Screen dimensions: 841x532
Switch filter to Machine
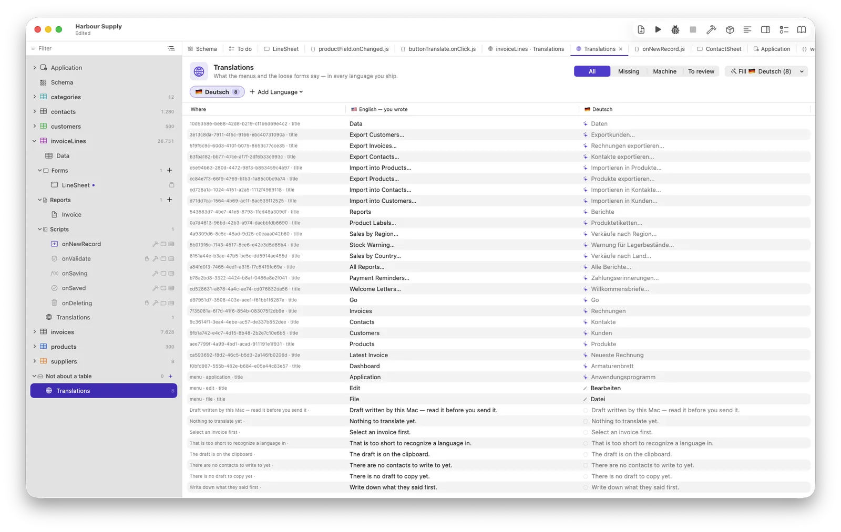[664, 71]
